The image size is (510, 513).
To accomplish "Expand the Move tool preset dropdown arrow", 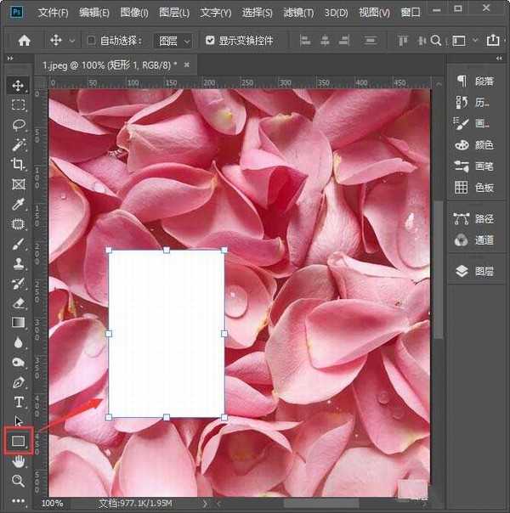I will tap(71, 40).
